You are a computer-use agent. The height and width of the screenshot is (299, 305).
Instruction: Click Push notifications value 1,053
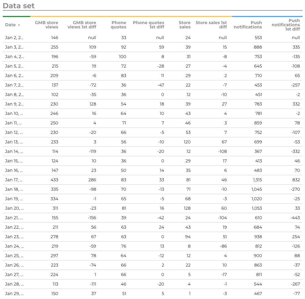coord(257,208)
